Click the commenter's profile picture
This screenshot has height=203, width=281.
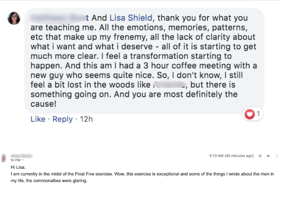pos(14,18)
